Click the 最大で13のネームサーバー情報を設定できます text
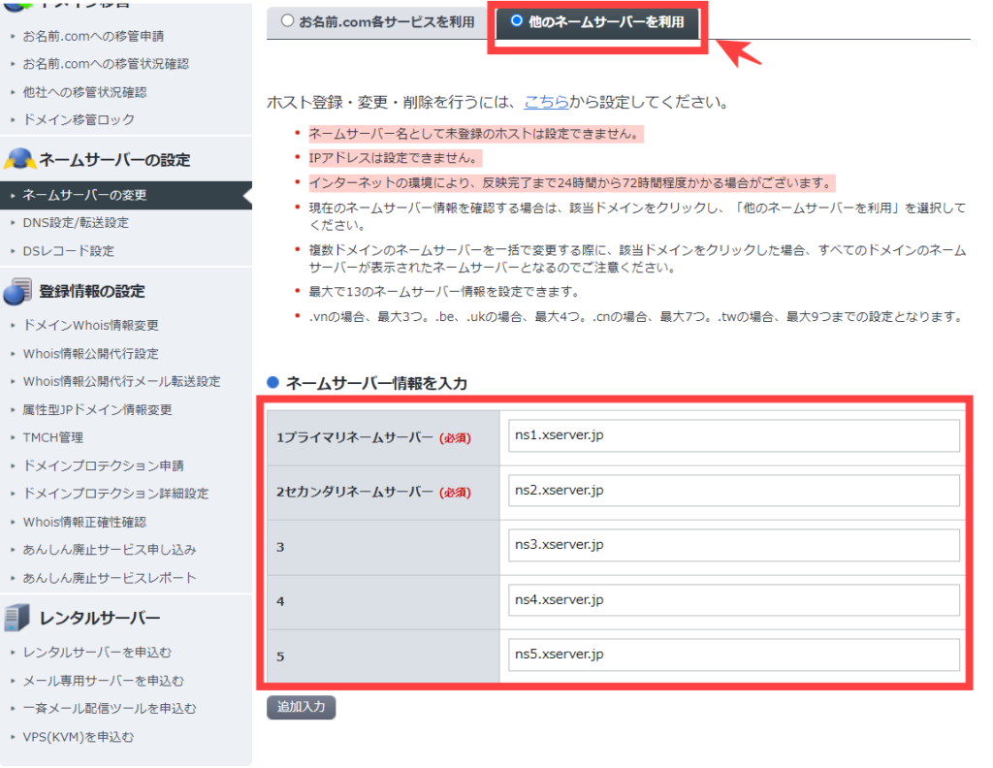The image size is (993, 768). pos(444,292)
